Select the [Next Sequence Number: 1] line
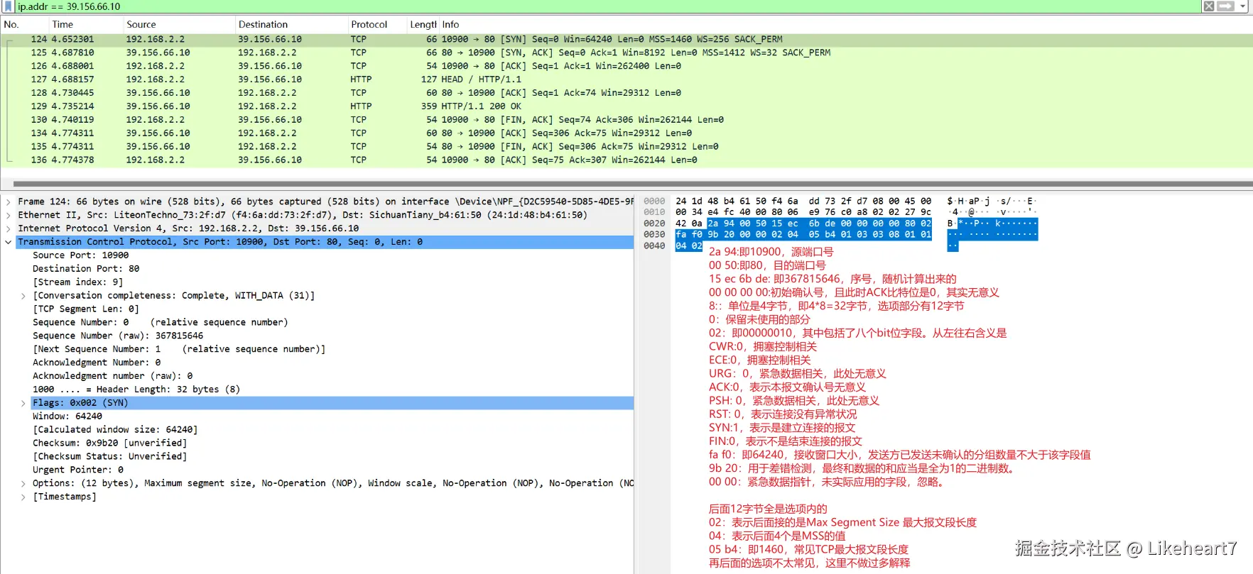Viewport: 1253px width, 574px height. pyautogui.click(x=179, y=349)
